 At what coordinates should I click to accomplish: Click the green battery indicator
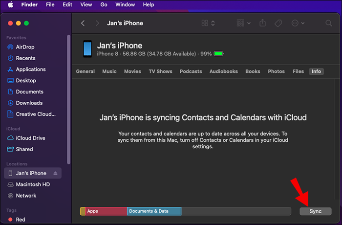[x=218, y=54]
